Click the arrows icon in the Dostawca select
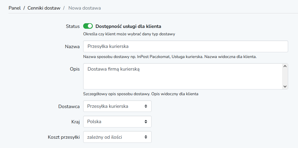This screenshot has width=298, height=148. (x=146, y=106)
